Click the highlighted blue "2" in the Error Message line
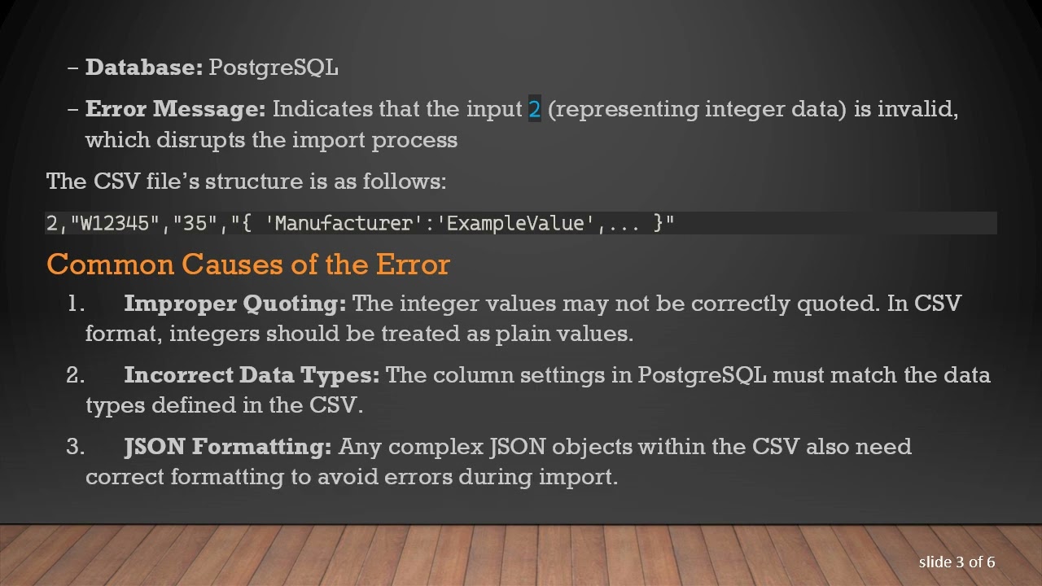Screen dimensions: 1042x586 [534, 109]
